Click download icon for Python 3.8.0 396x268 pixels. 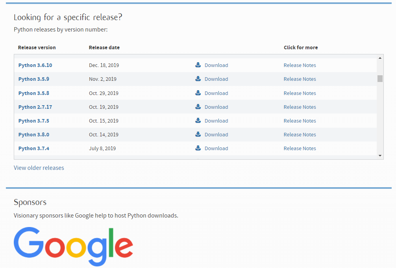[x=198, y=134]
